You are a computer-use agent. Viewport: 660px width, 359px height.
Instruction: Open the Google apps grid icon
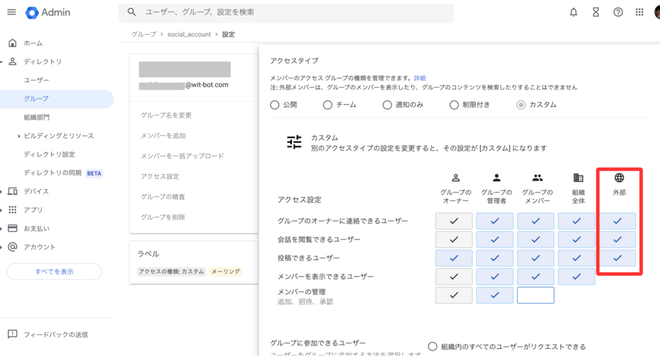point(639,12)
